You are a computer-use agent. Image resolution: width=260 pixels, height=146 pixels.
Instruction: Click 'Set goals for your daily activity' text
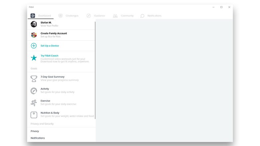point(58,92)
